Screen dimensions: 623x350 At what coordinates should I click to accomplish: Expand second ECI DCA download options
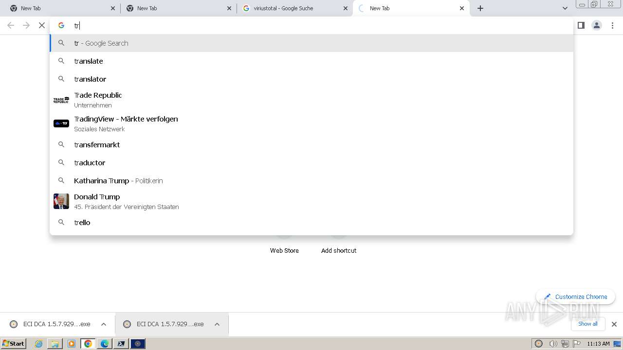tap(217, 324)
